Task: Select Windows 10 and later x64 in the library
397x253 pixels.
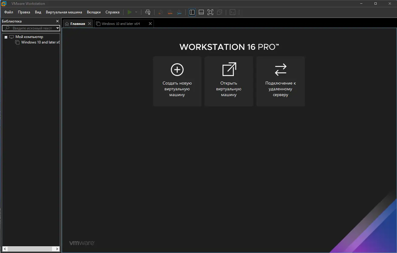Action: [x=37, y=42]
